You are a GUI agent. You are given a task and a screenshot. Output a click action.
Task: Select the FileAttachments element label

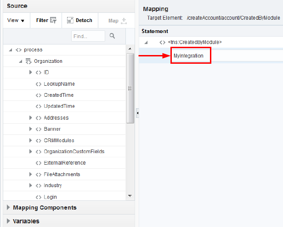point(62,174)
